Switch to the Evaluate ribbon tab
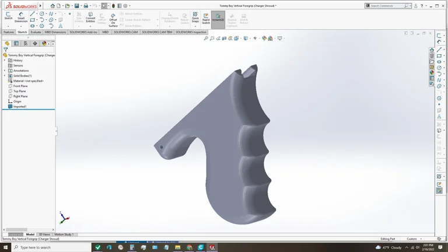 coord(36,32)
